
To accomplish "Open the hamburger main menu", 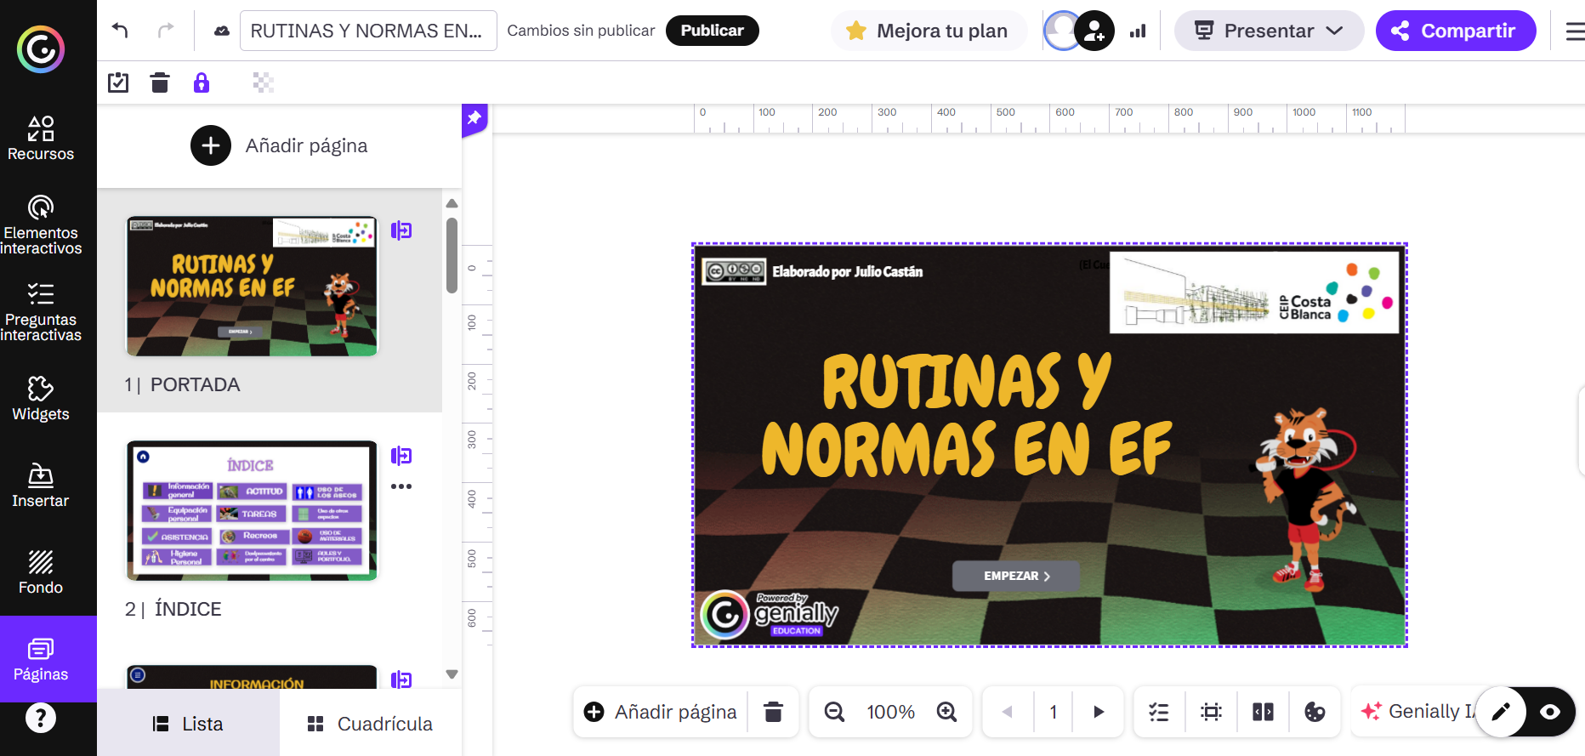I will click(x=1575, y=31).
